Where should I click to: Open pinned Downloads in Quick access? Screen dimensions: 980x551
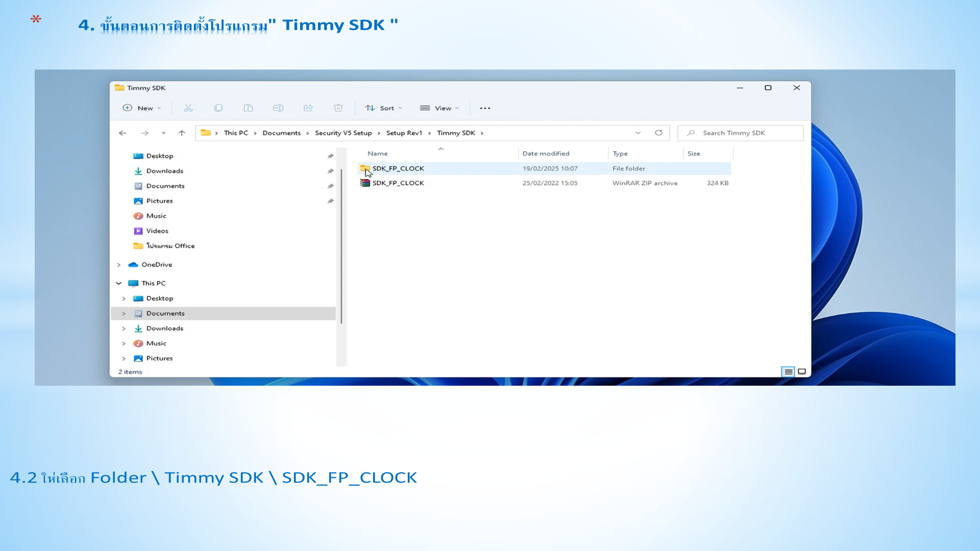pos(164,171)
